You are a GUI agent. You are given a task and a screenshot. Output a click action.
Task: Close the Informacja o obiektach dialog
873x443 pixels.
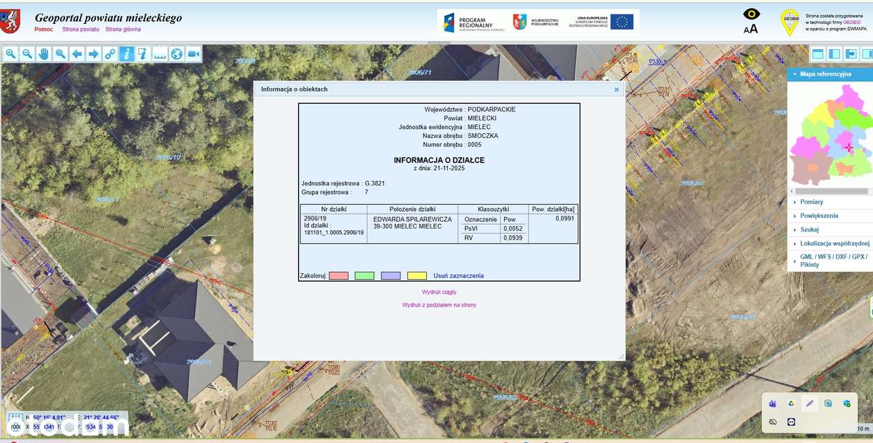(617, 89)
